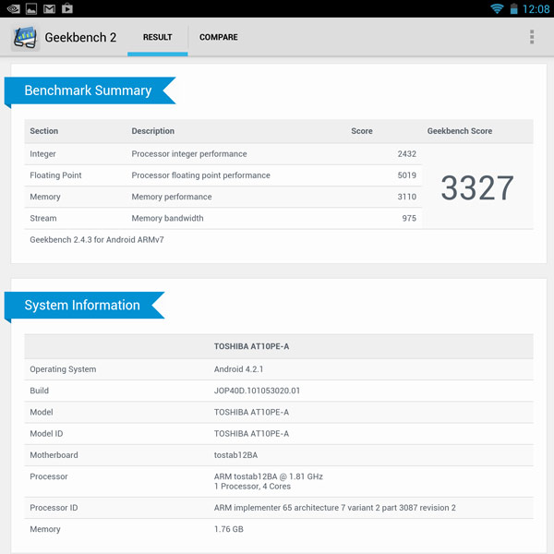Tap the picture notification icon in status bar
Image resolution: width=554 pixels, height=554 pixels.
tap(31, 8)
